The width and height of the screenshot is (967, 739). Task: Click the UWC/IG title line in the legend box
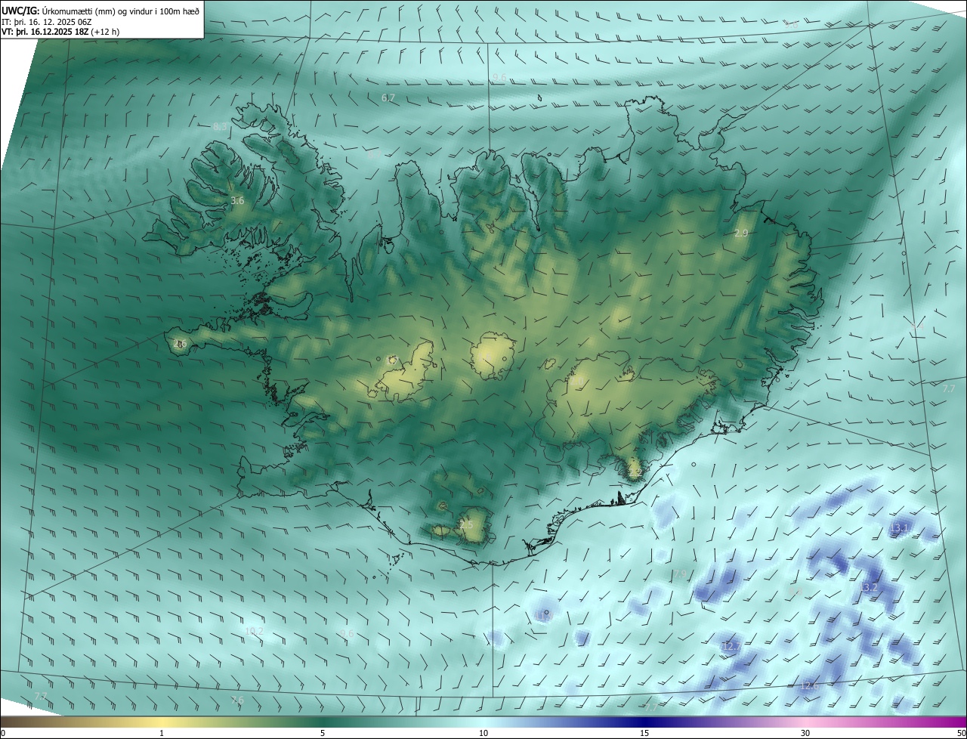(x=101, y=10)
